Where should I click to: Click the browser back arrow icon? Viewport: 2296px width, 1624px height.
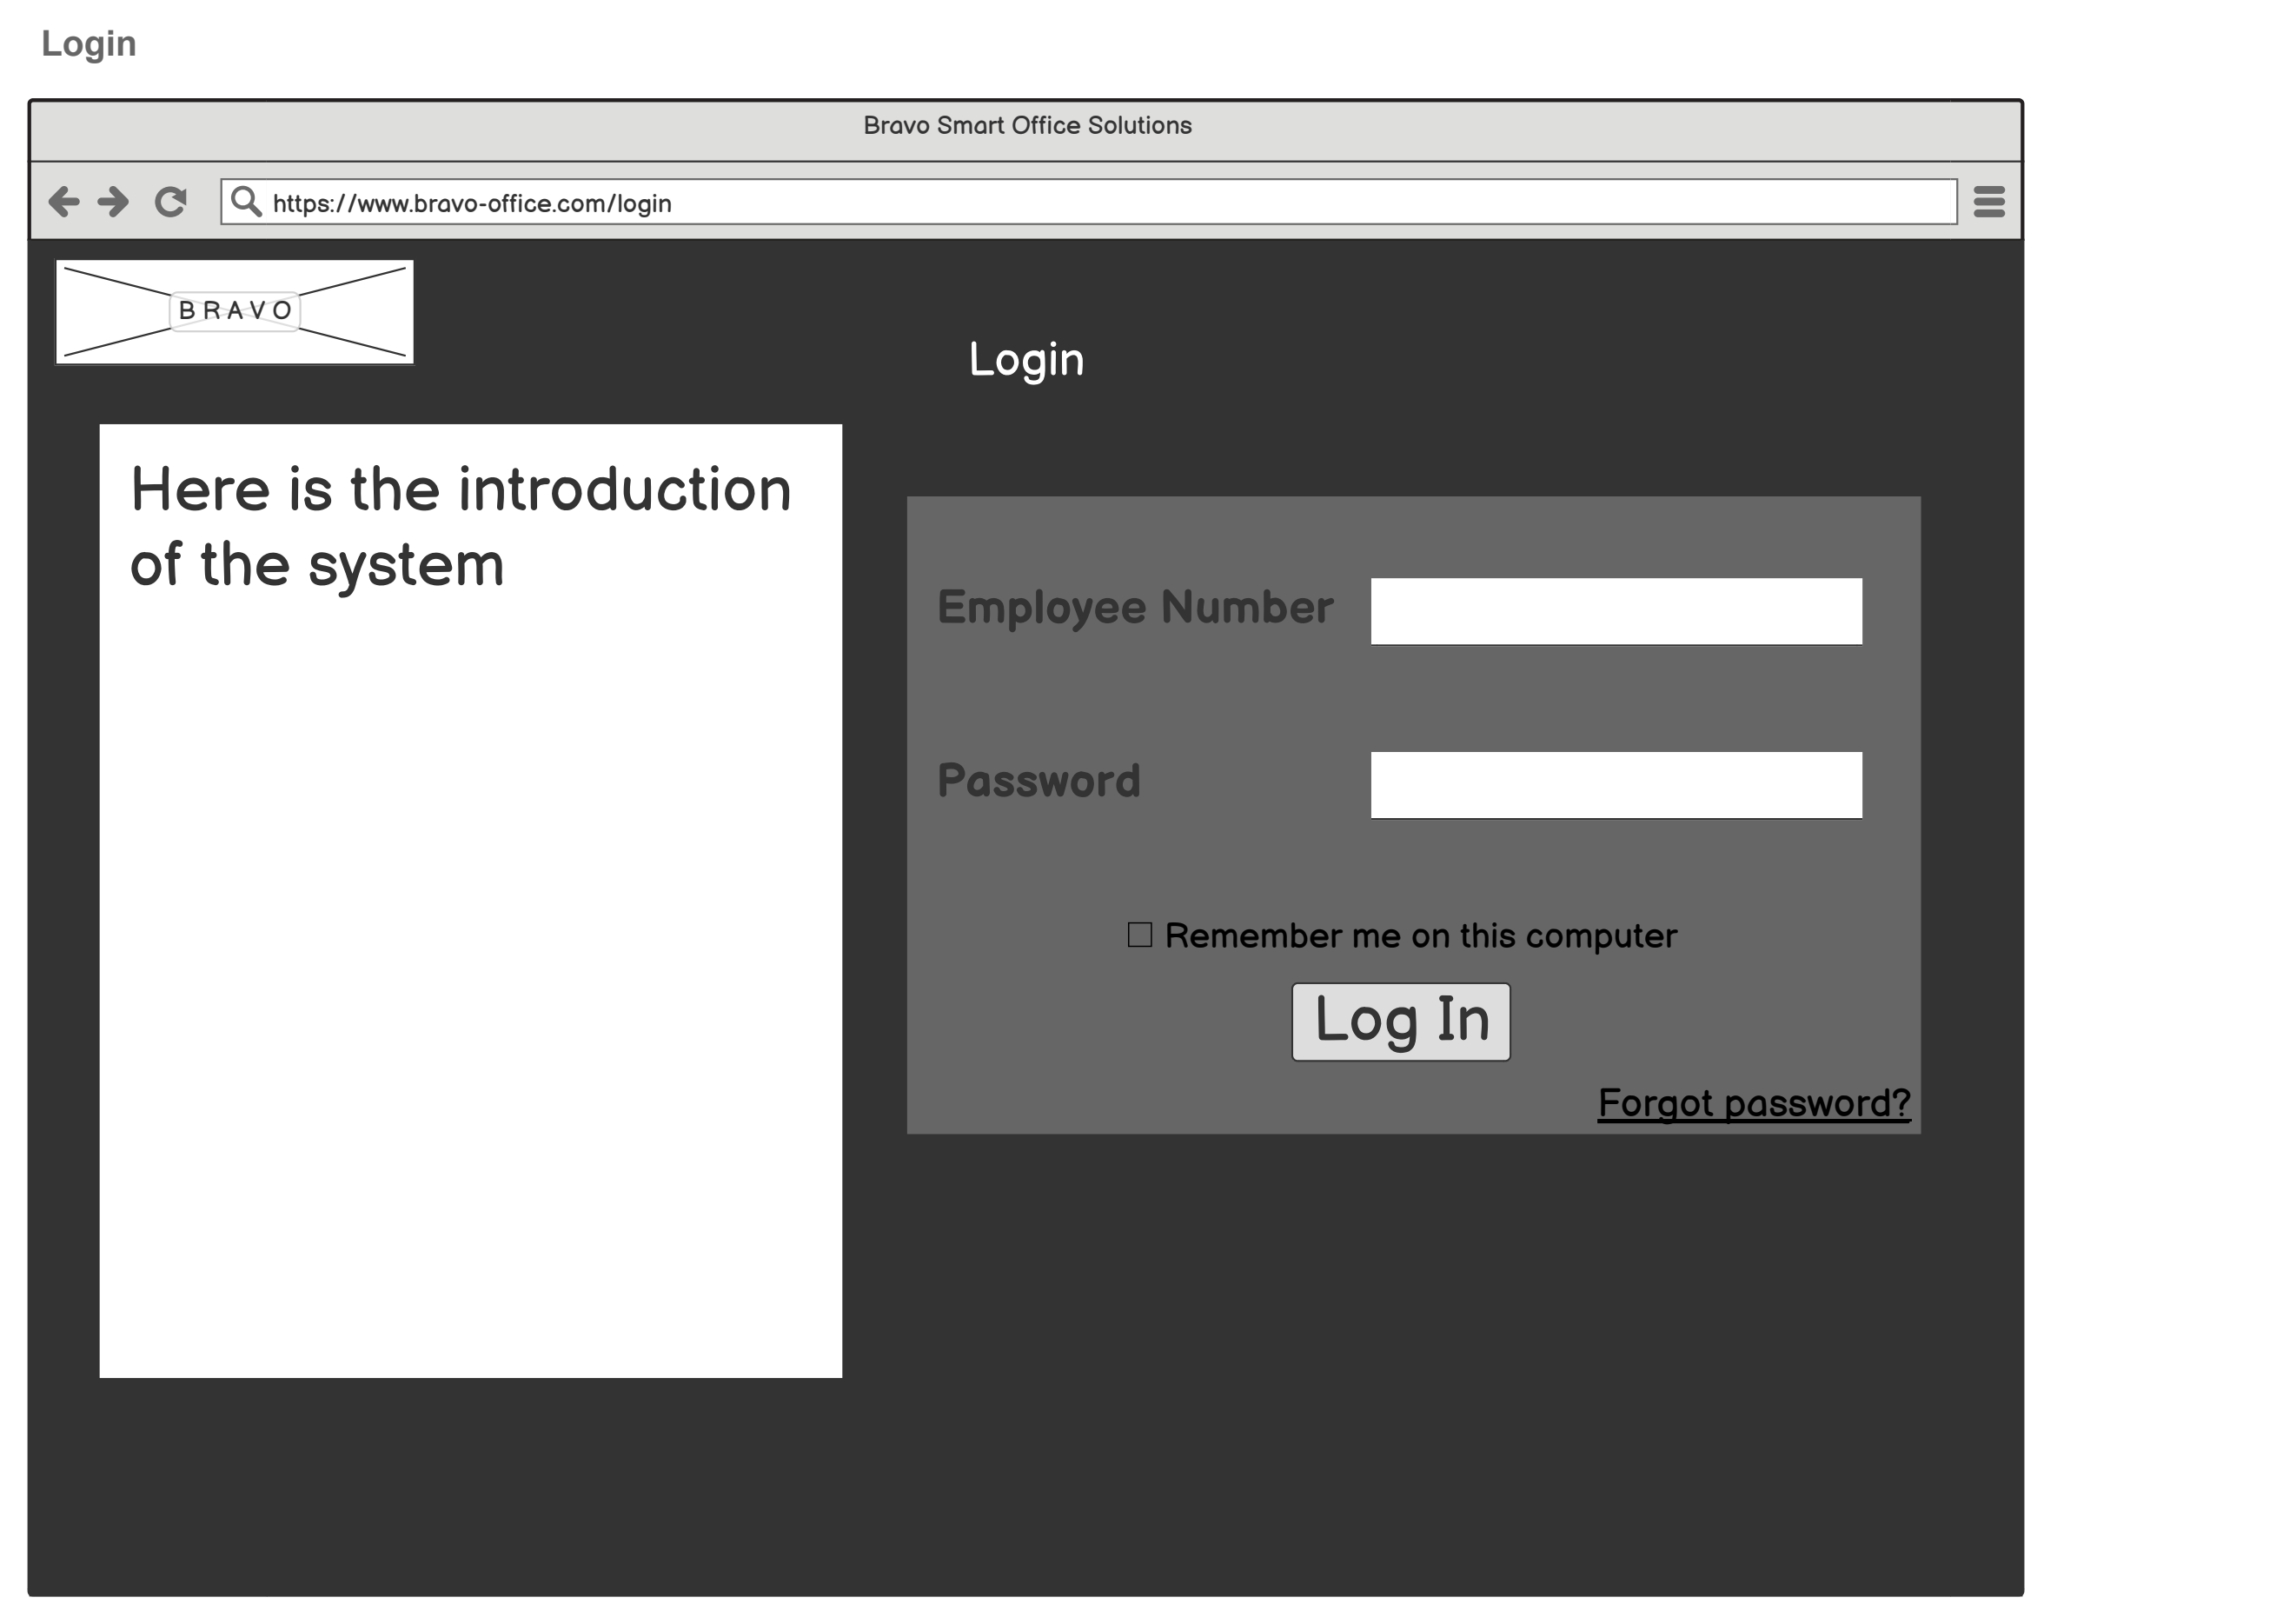click(x=65, y=202)
